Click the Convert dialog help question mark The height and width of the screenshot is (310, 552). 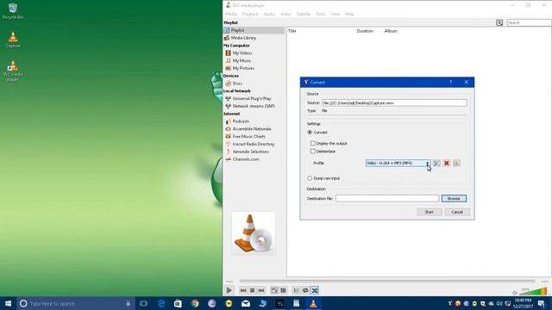coord(450,83)
